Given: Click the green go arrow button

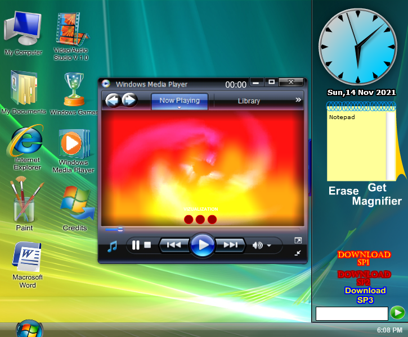Looking at the screenshot, I should click(x=398, y=313).
